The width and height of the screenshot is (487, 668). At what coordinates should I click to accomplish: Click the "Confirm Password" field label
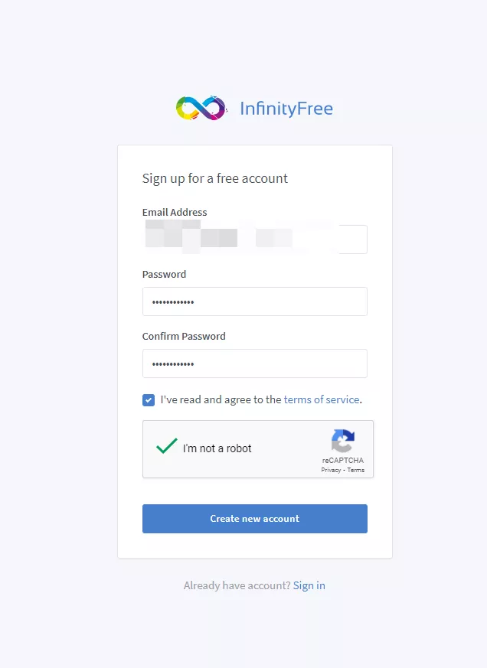(x=184, y=336)
